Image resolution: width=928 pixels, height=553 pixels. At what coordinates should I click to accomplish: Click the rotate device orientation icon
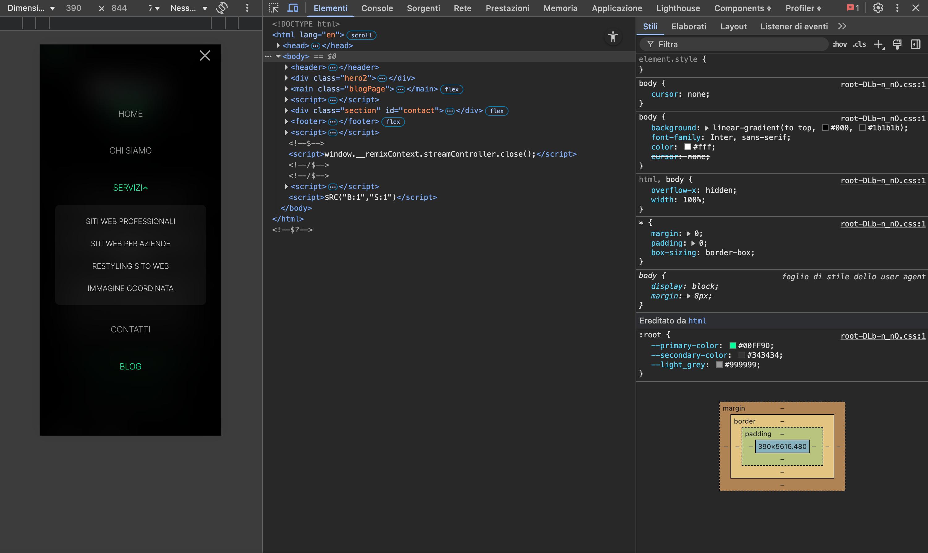222,8
